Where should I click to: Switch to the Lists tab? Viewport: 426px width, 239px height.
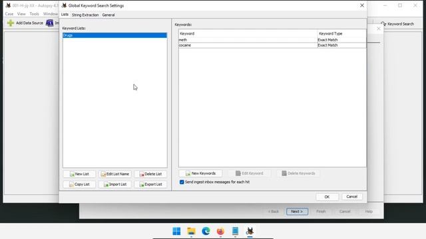click(65, 15)
